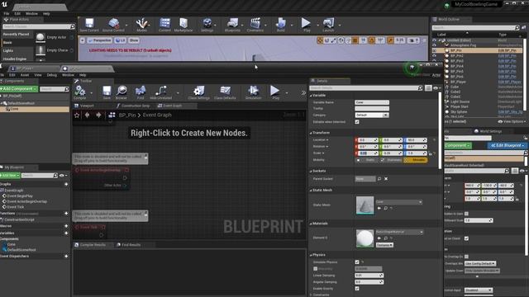
Task: Click the Add New button in My Blueprint
Action: pyautogui.click(x=10, y=176)
